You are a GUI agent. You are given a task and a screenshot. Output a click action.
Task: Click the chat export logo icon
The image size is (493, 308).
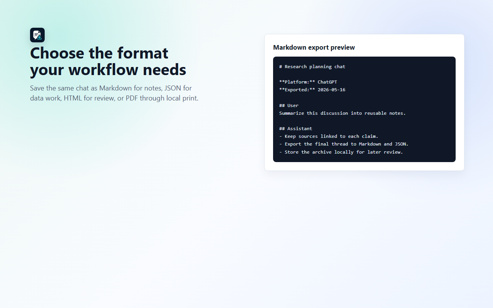(37, 35)
